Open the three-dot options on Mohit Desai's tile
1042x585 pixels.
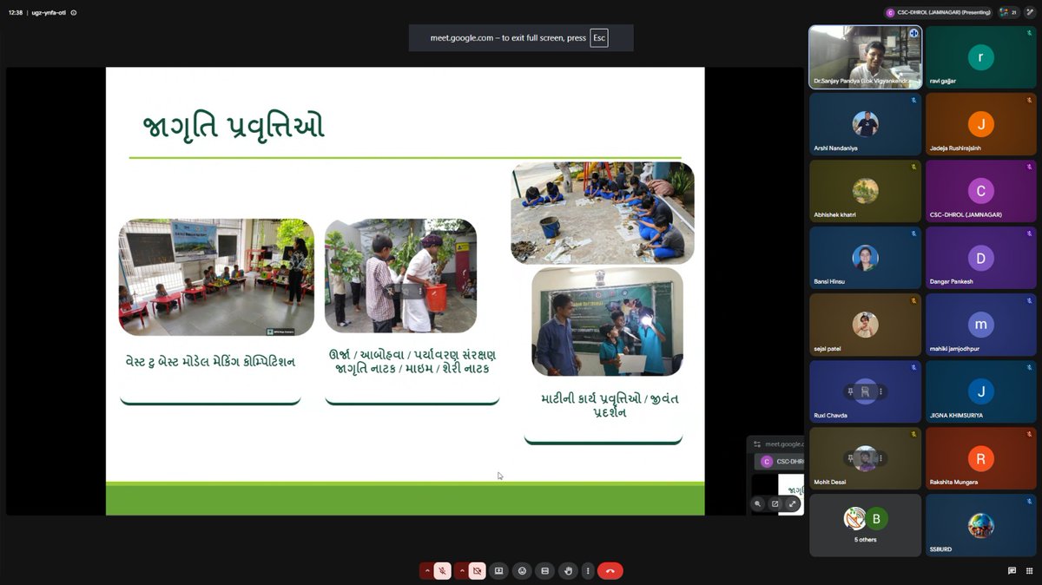pos(880,458)
